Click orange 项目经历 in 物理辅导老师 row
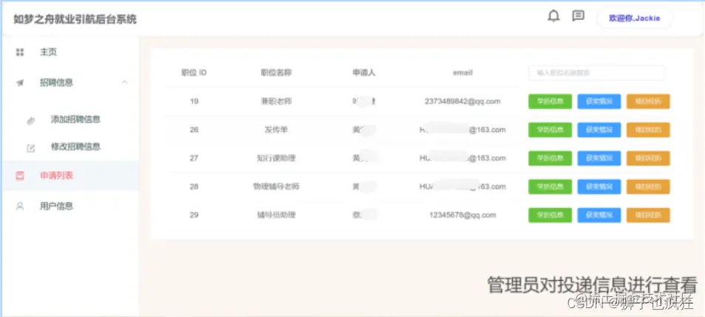Image resolution: width=705 pixels, height=317 pixels. [x=648, y=187]
